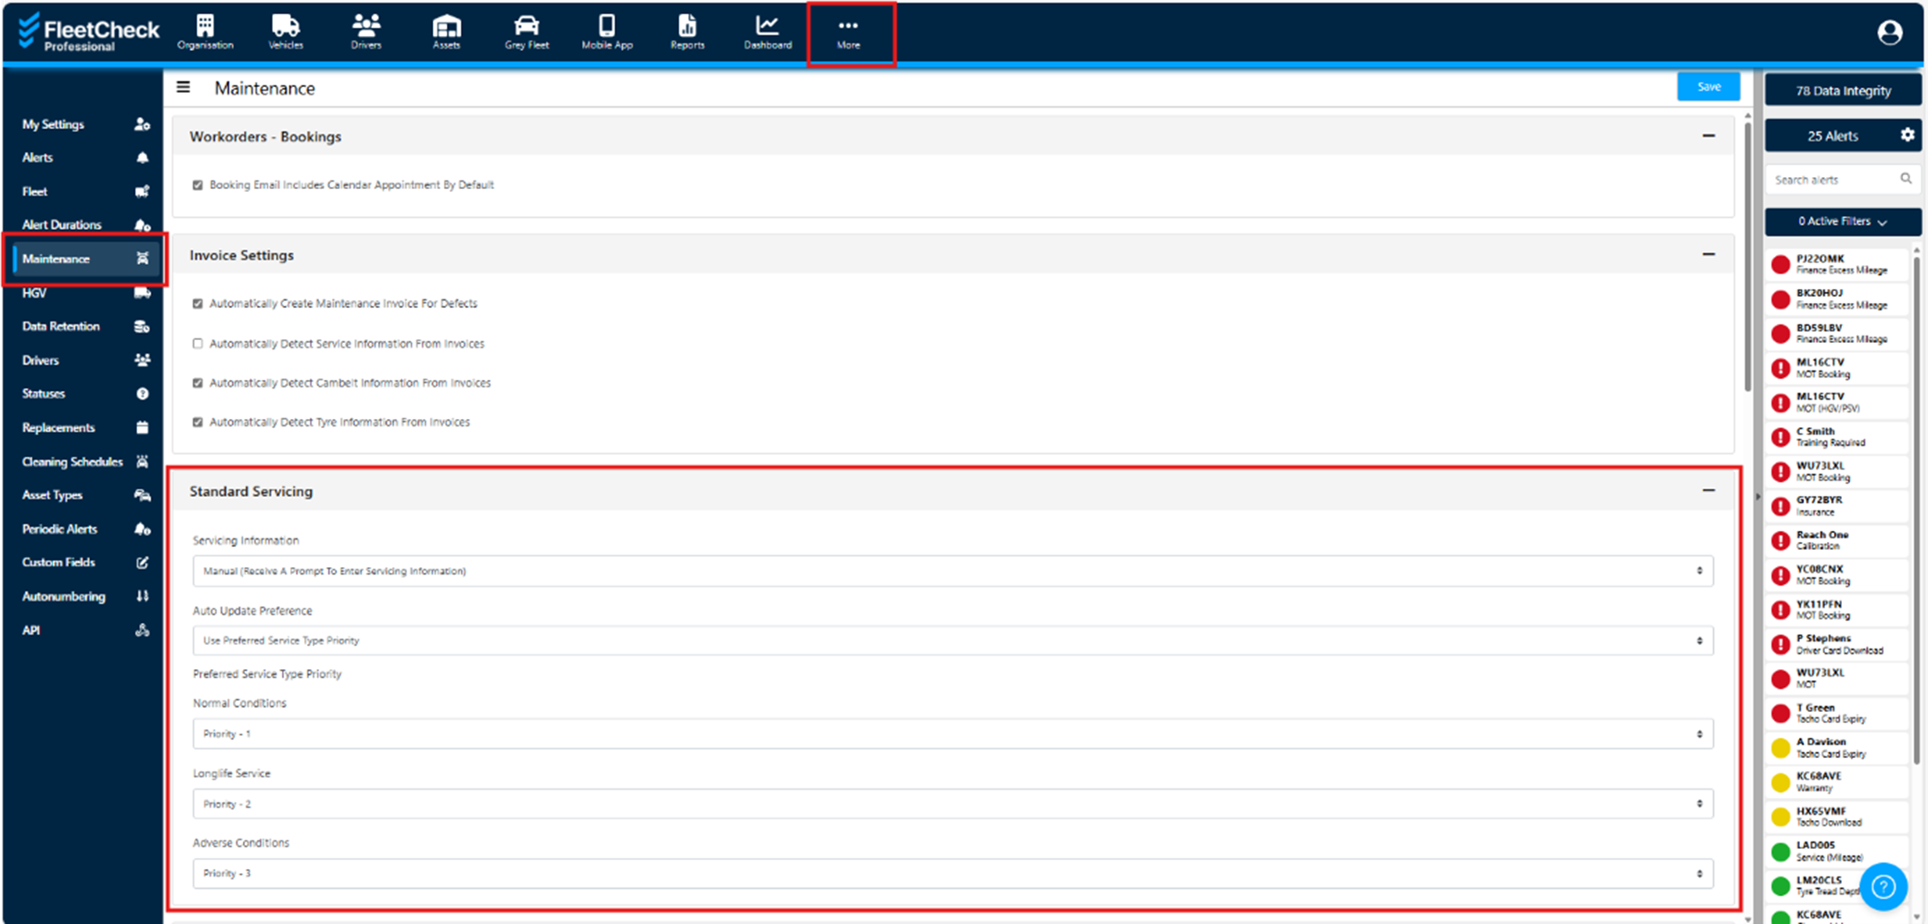Viewport: 1928px width, 924px height.
Task: Collapse the Invoice Settings section
Action: [x=1707, y=255]
